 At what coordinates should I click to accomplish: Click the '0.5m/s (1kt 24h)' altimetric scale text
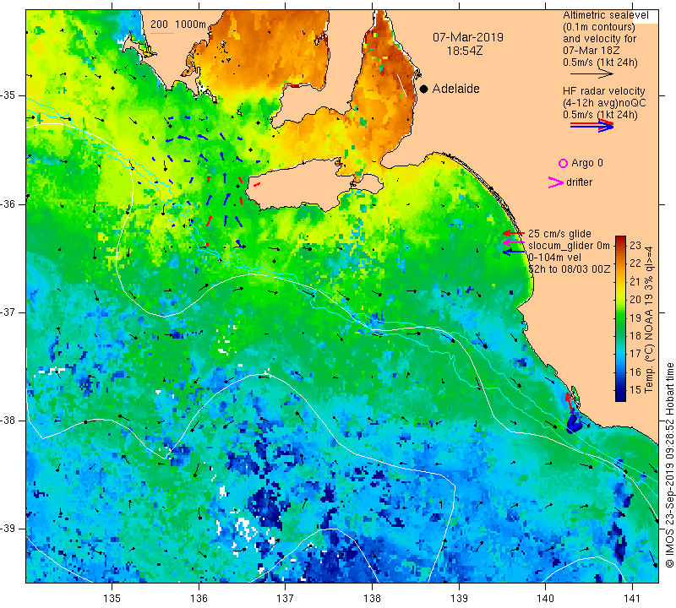coord(600,62)
